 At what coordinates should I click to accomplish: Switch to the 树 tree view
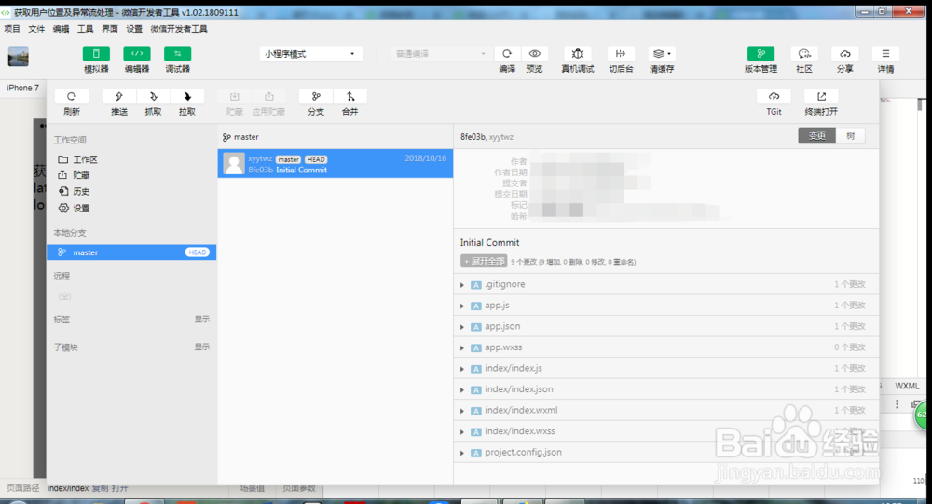click(x=851, y=136)
